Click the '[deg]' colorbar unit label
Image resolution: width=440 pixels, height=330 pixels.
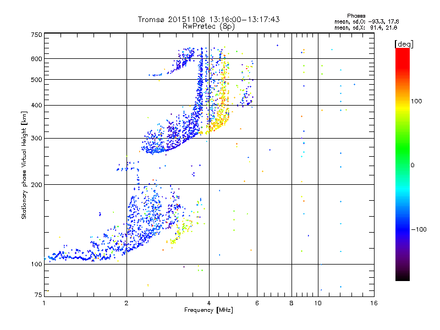tap(404, 44)
